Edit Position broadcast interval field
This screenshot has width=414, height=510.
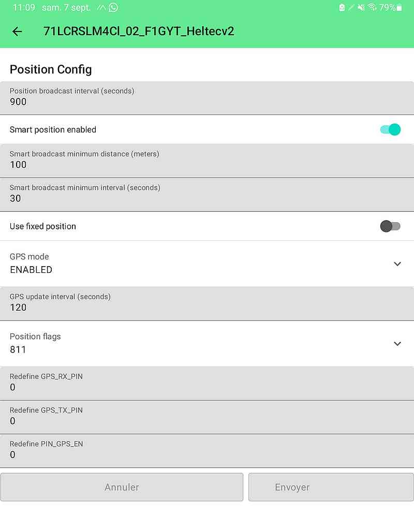tap(207, 98)
